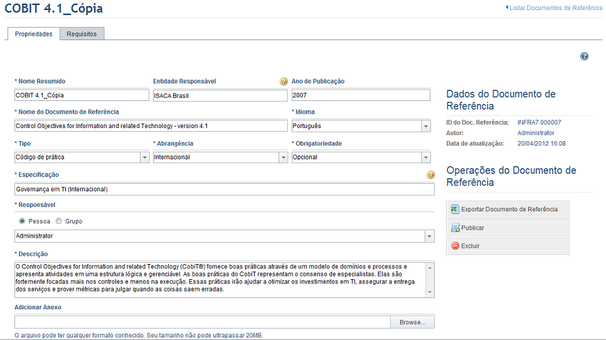This screenshot has width=606, height=340.
Task: Click the Excel export icon
Action: (x=455, y=209)
